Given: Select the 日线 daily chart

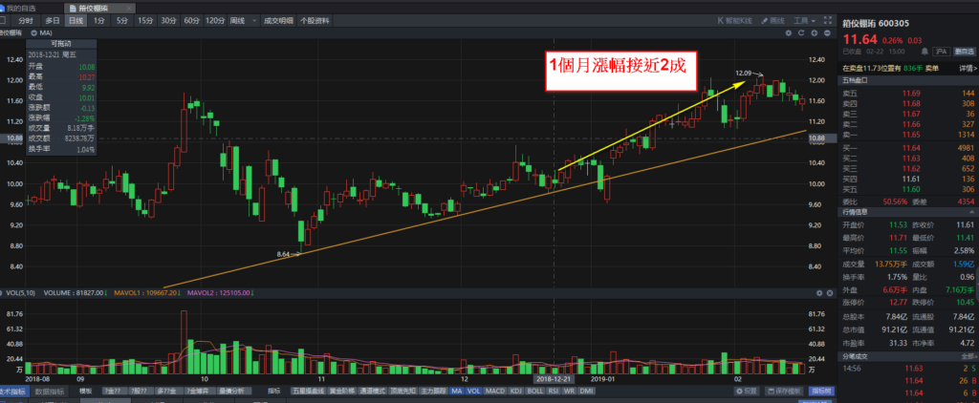Looking at the screenshot, I should [x=76, y=21].
